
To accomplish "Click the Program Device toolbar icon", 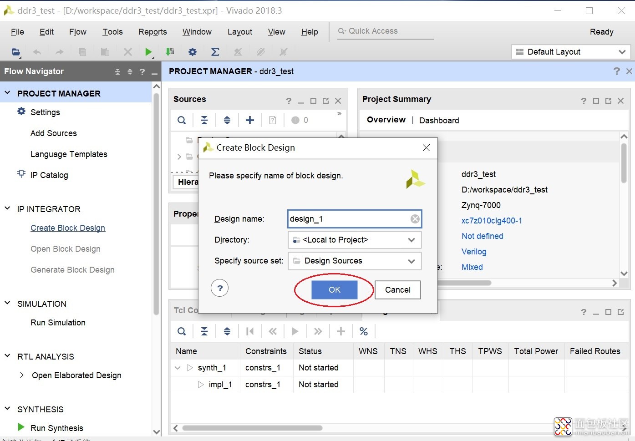I will coord(170,52).
